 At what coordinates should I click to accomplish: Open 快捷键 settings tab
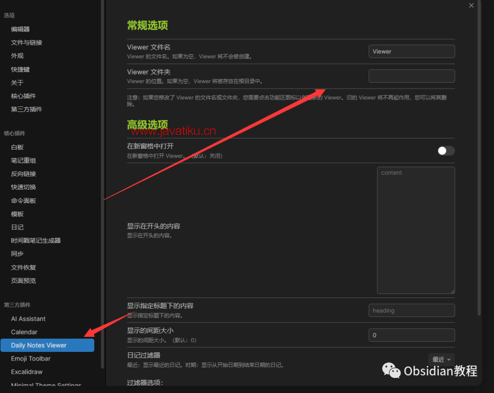point(20,69)
